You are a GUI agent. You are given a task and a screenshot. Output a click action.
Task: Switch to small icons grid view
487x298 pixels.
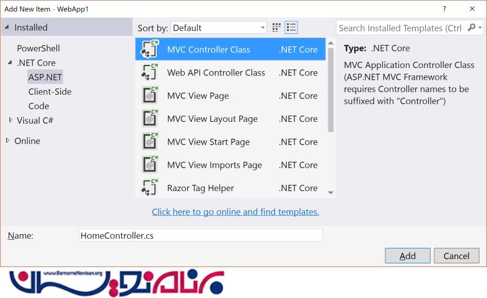click(x=277, y=28)
